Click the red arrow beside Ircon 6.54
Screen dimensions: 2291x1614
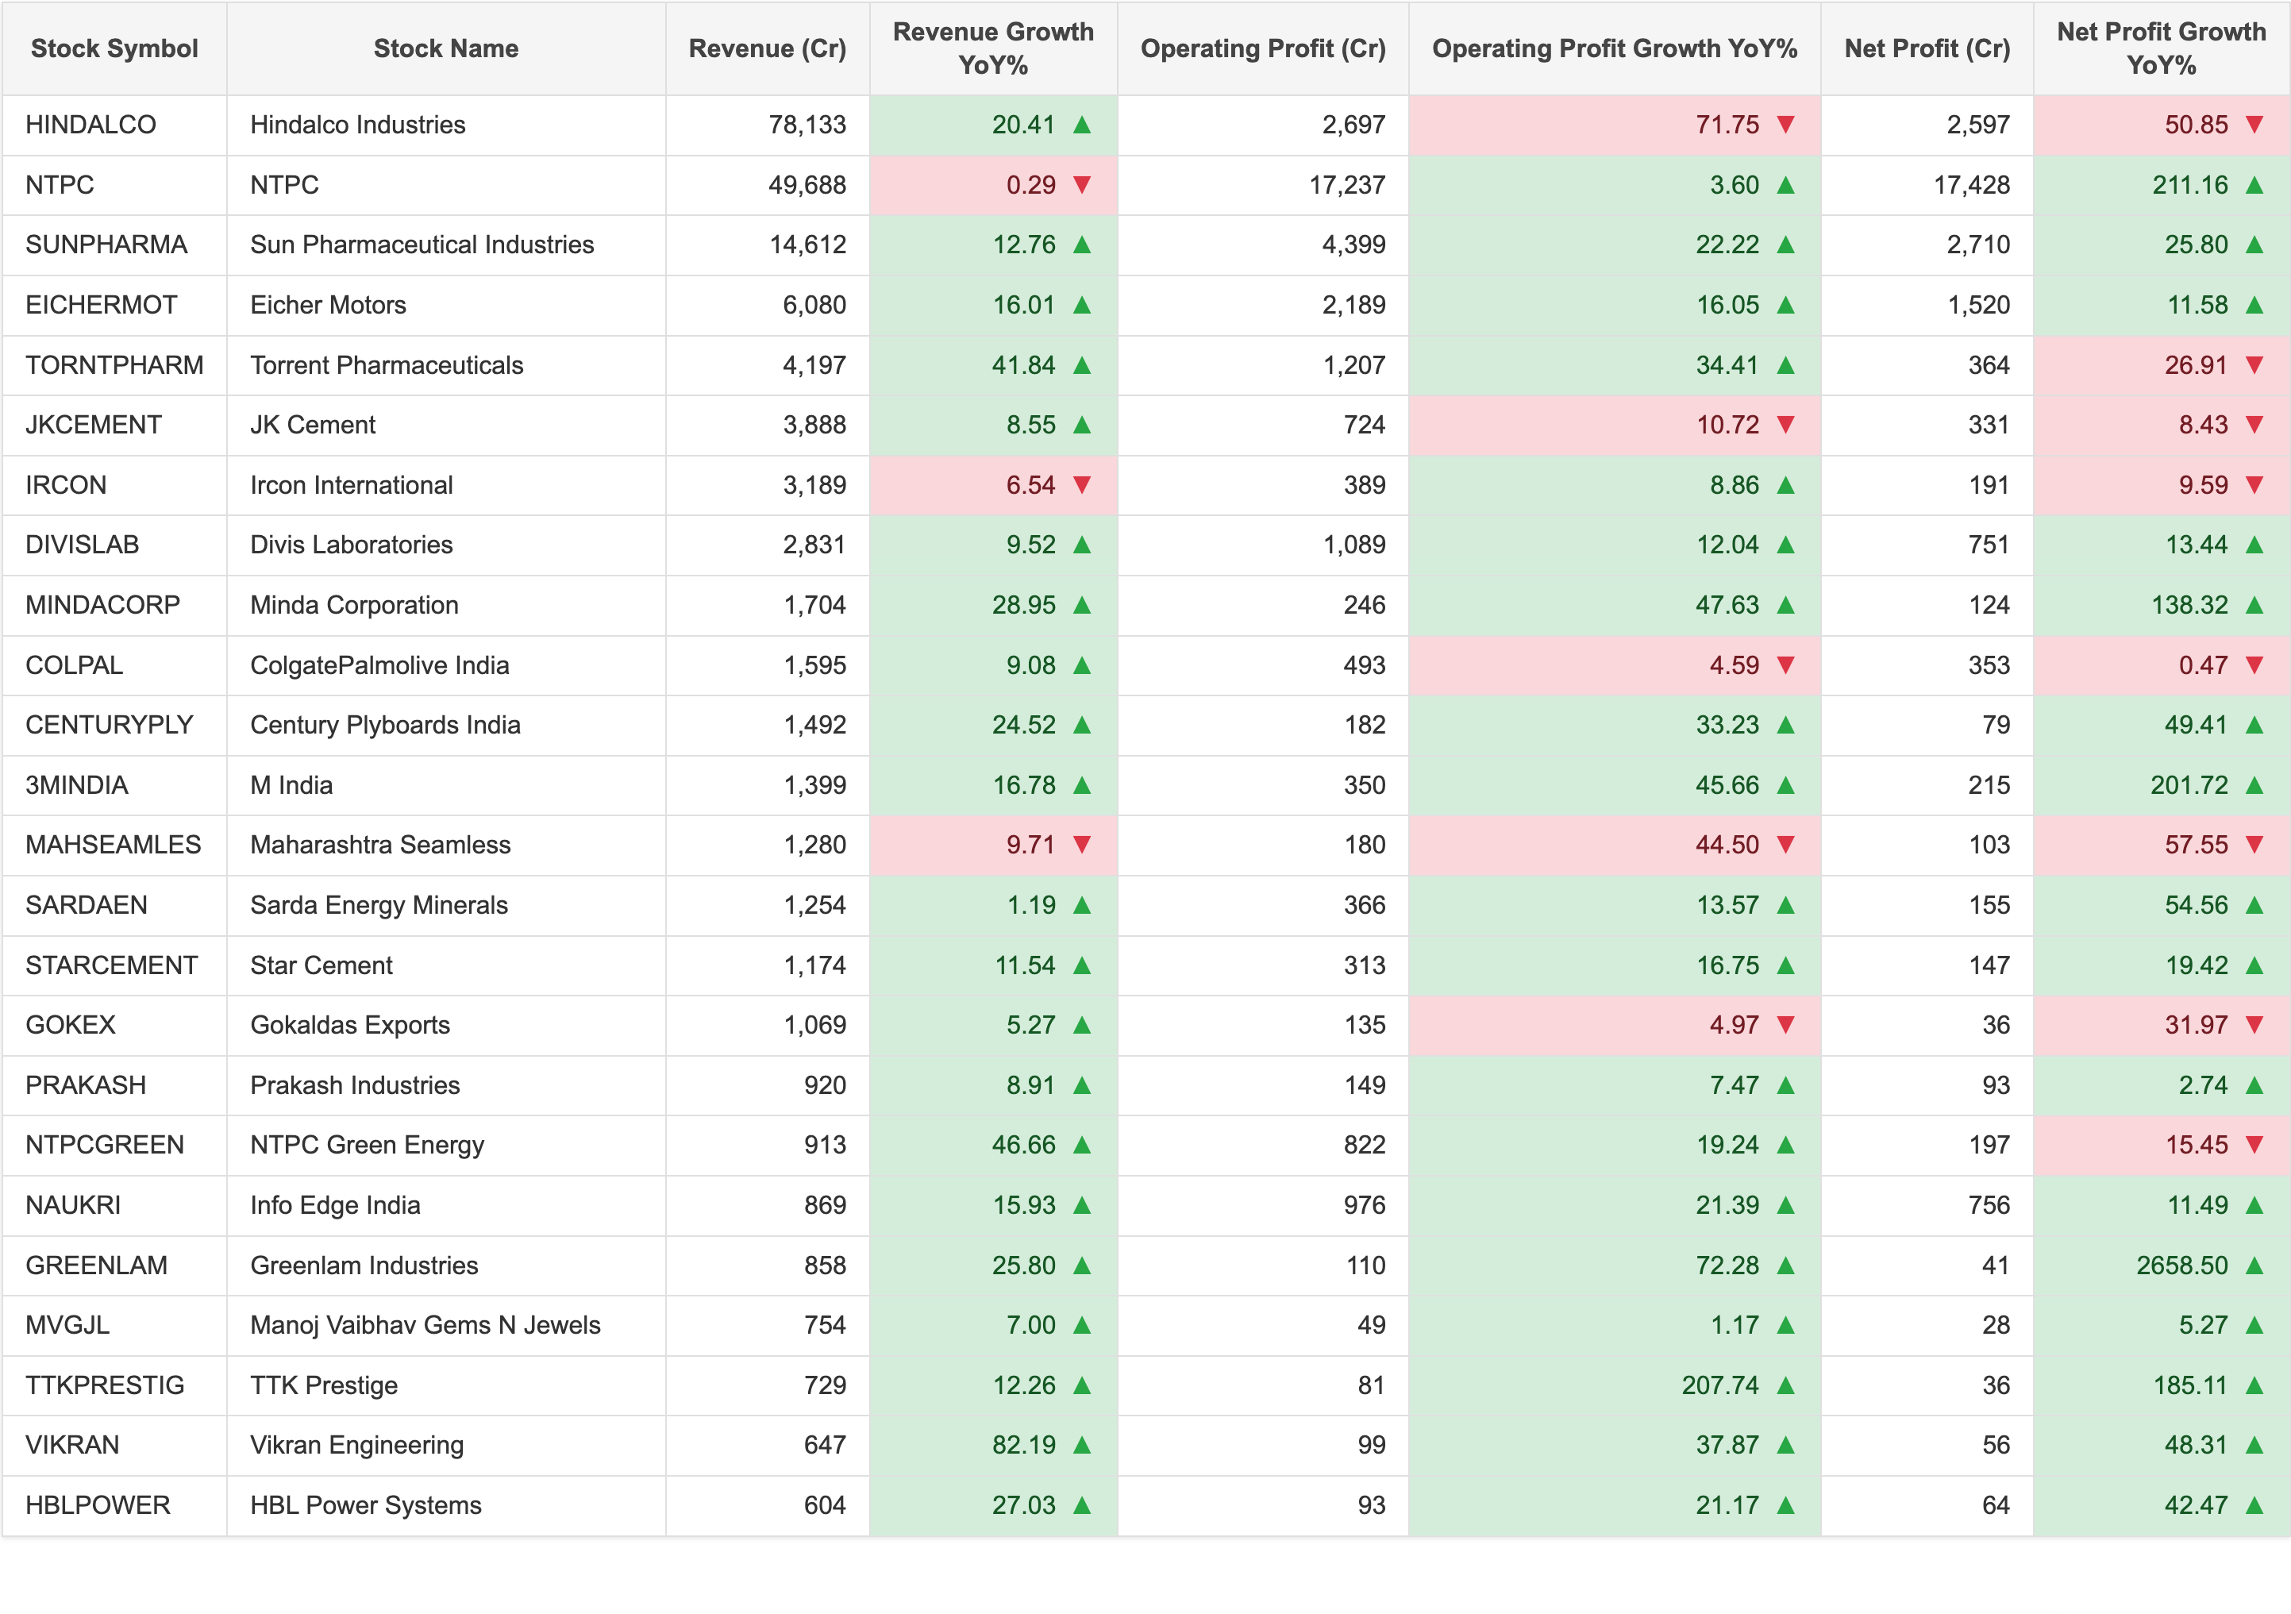click(x=1082, y=485)
